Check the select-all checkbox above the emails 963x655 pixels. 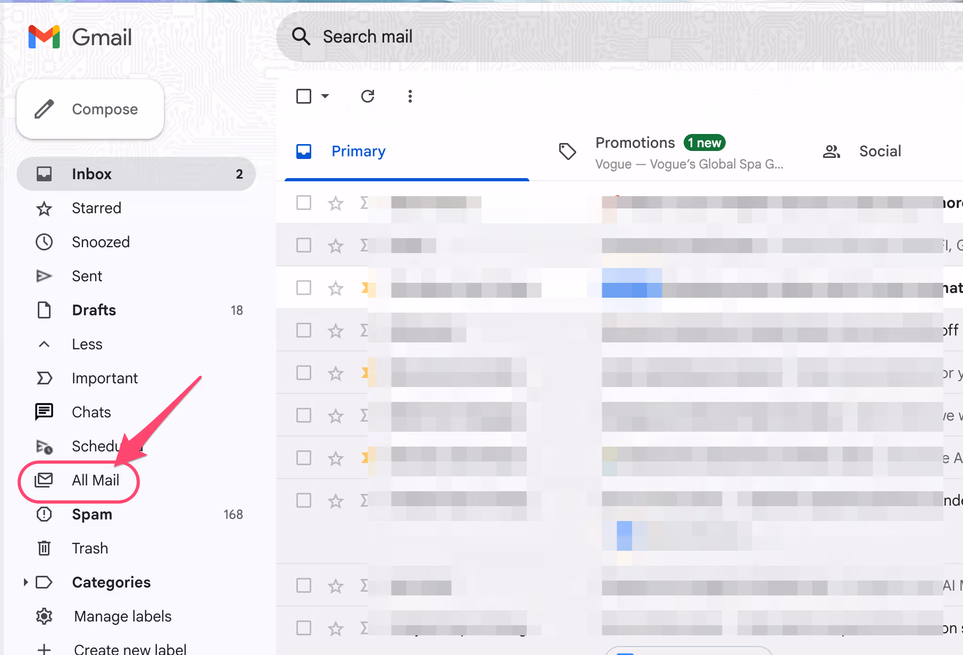[x=303, y=96]
